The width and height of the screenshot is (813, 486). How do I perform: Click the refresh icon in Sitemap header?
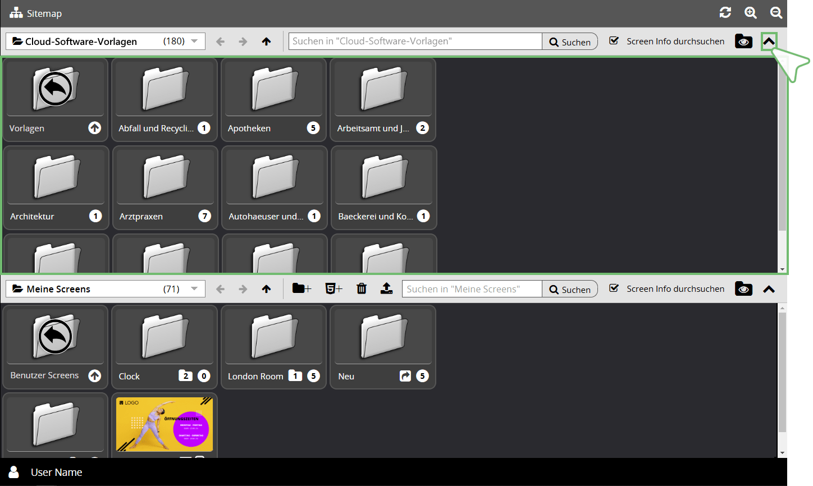click(725, 13)
